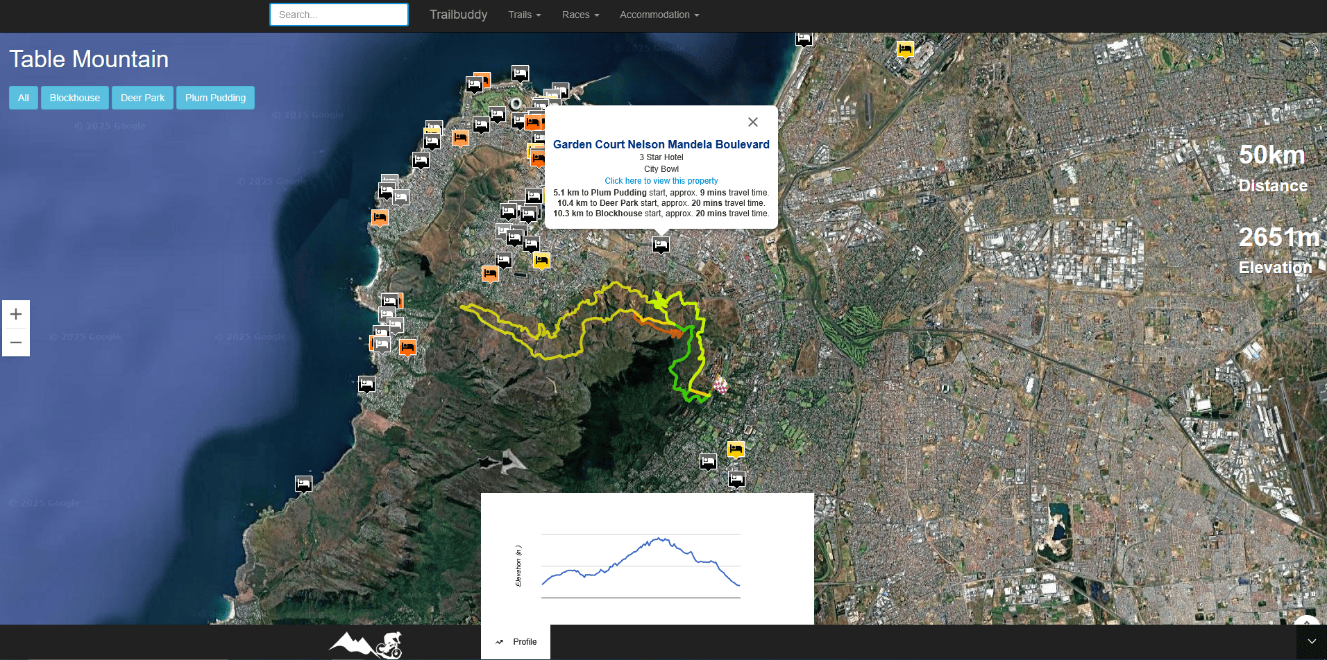Click the checkered flag start marker on the trail
Screen dimensions: 1327x660
[x=721, y=385]
